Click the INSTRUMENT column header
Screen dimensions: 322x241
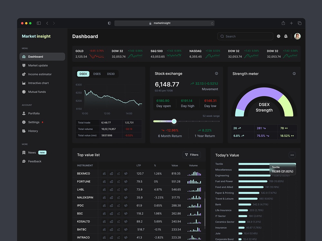85,165
